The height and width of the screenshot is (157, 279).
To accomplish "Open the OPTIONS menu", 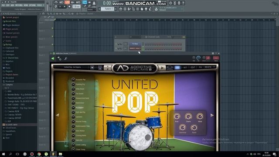I will click(32, 5).
